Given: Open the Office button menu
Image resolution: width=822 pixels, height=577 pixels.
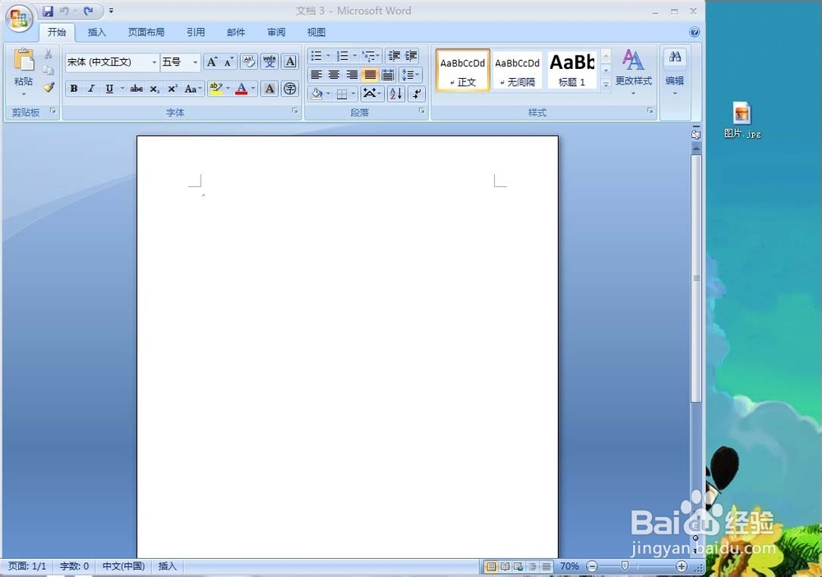Looking at the screenshot, I should pyautogui.click(x=19, y=19).
